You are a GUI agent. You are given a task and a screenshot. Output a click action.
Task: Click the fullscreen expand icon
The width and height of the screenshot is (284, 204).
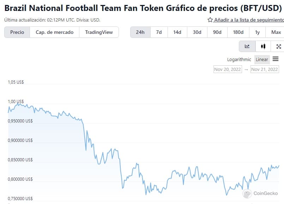pyautogui.click(x=278, y=46)
